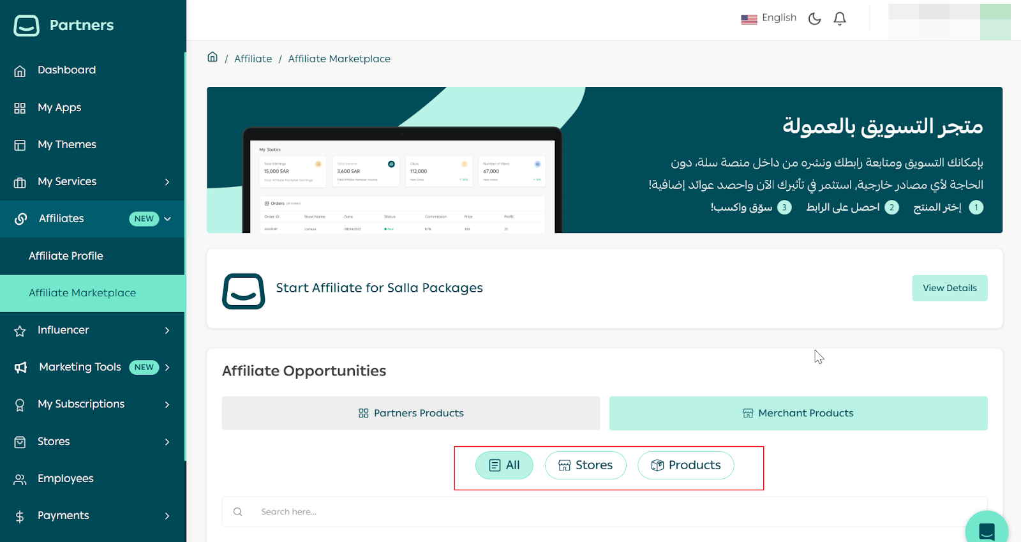Switch to the Partners Products tab

(411, 413)
